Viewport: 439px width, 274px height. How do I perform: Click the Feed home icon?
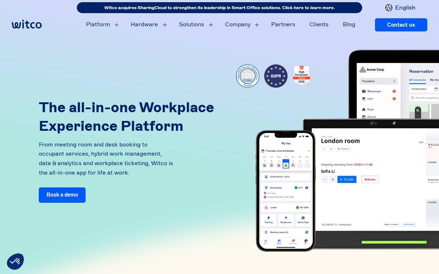[x=364, y=109]
